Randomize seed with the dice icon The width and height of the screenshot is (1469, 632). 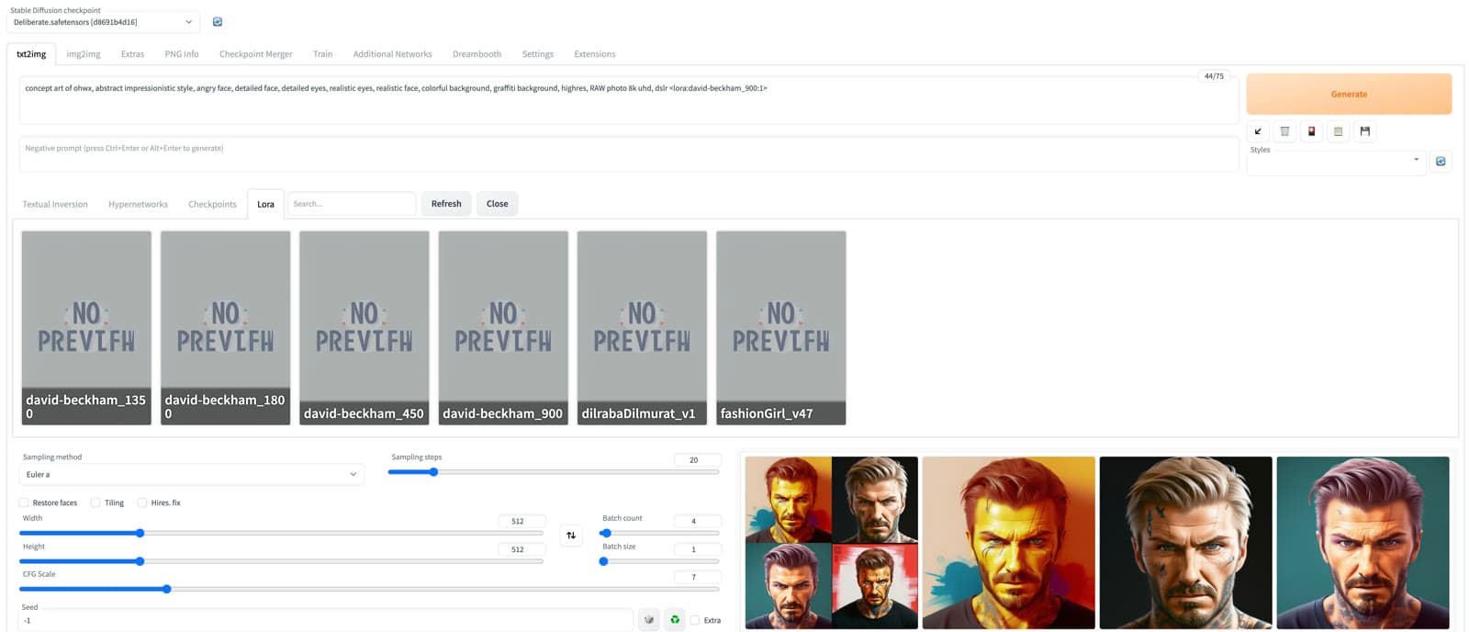tap(649, 620)
